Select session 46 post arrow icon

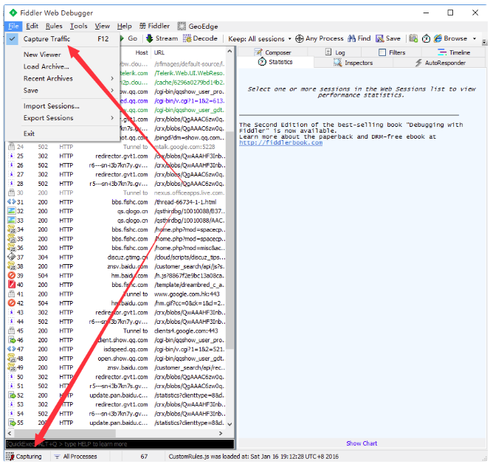click(x=12, y=339)
